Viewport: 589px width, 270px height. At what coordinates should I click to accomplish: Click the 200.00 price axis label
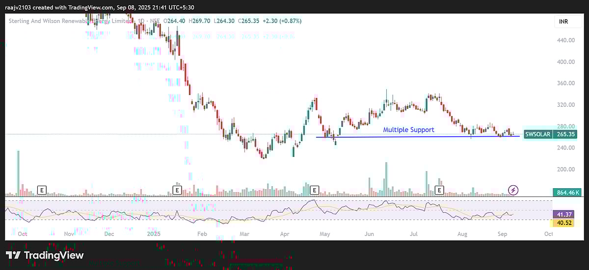[x=566, y=169]
